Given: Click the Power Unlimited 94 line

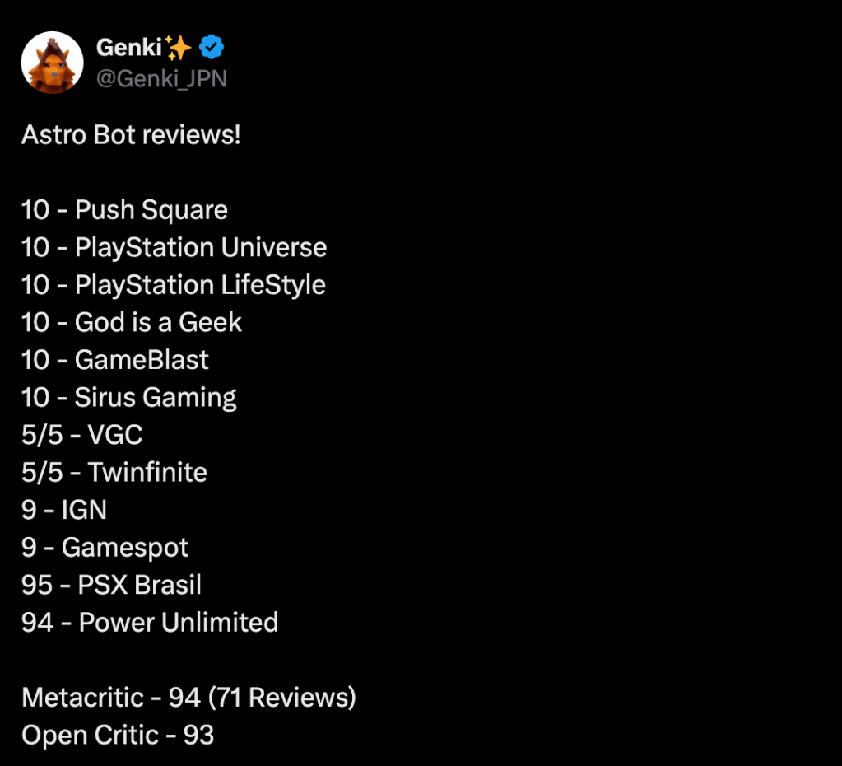Looking at the screenshot, I should (x=150, y=622).
